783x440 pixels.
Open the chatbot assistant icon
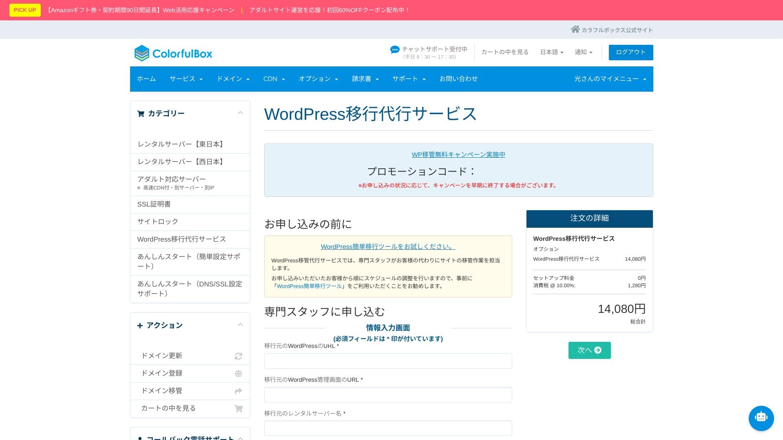tap(761, 418)
